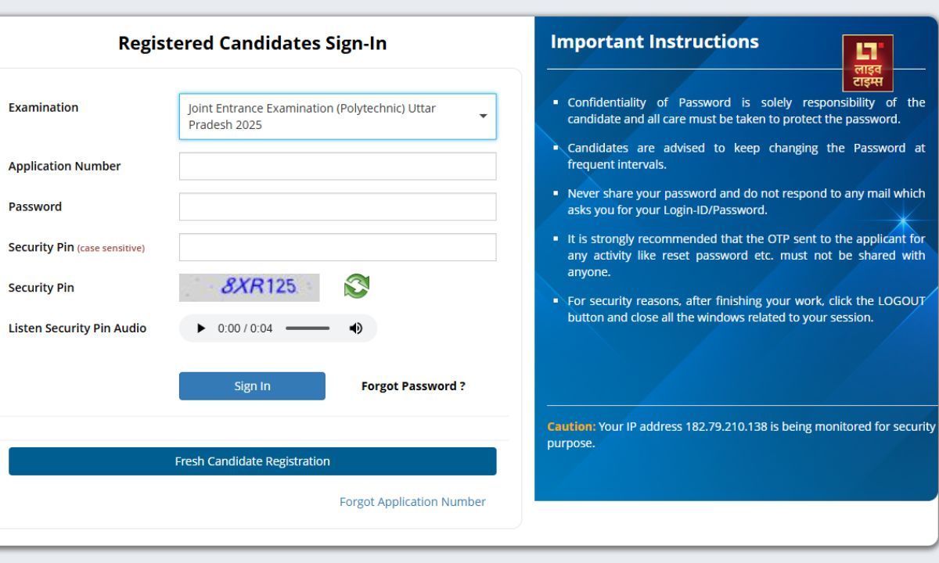This screenshot has width=939, height=563.
Task: Click the Registered Candidates Sign-In heading
Action: (252, 44)
